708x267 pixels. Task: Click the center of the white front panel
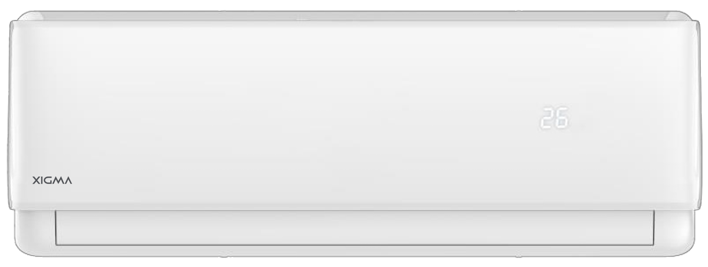click(x=354, y=112)
